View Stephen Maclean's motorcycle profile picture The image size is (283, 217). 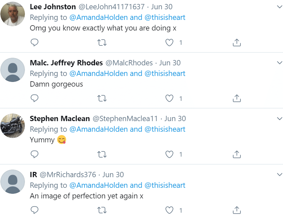pos(12,126)
